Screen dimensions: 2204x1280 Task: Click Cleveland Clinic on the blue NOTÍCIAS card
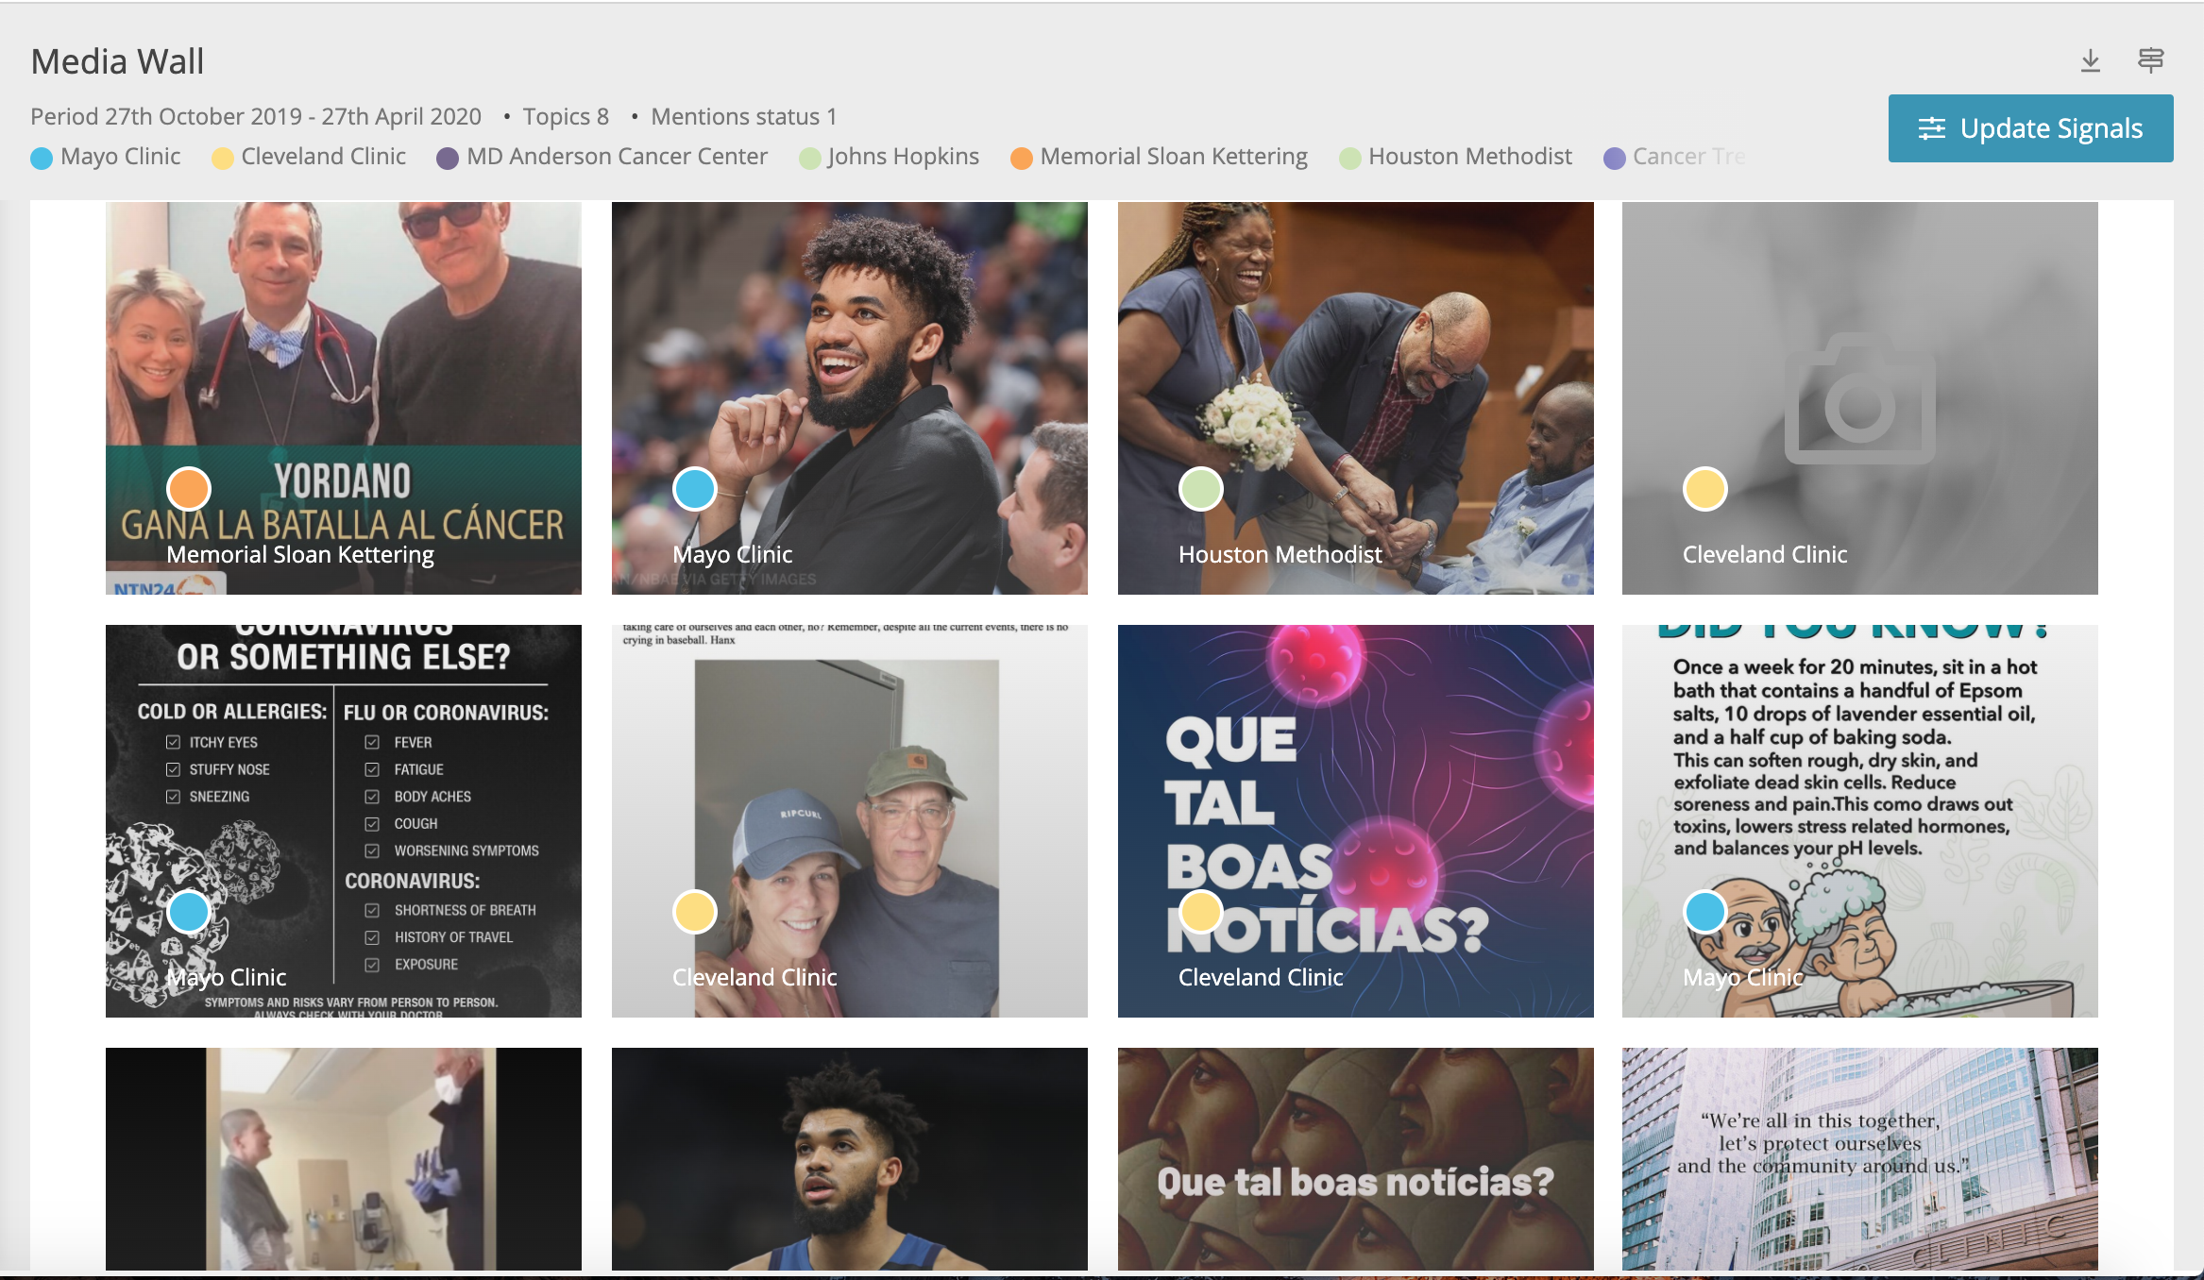click(x=1261, y=978)
